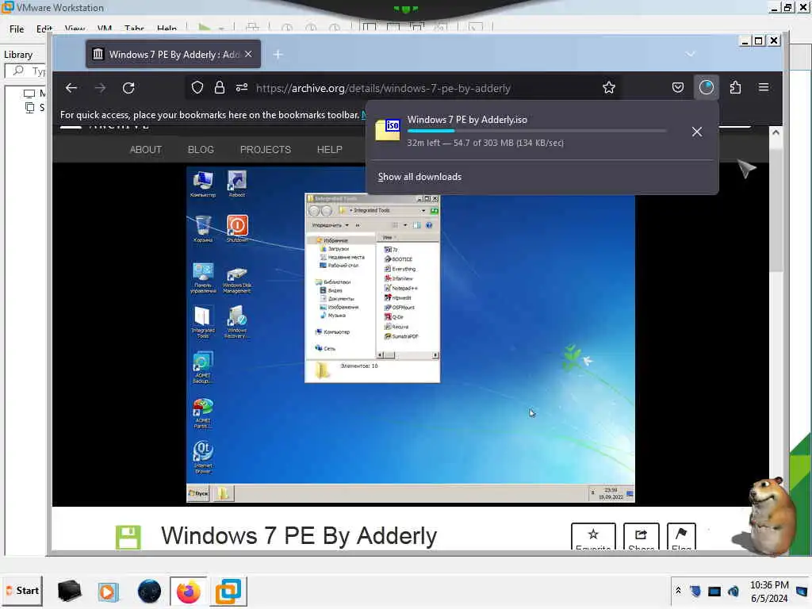Open Firefox hamburger application menu
Viewport: 812px width, 609px height.
point(764,87)
